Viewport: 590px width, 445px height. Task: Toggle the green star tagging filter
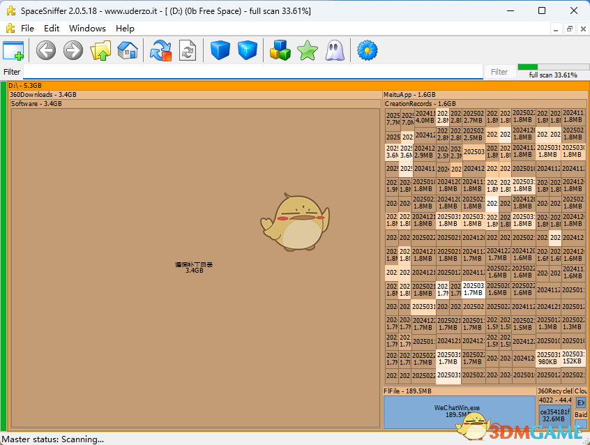(x=307, y=50)
